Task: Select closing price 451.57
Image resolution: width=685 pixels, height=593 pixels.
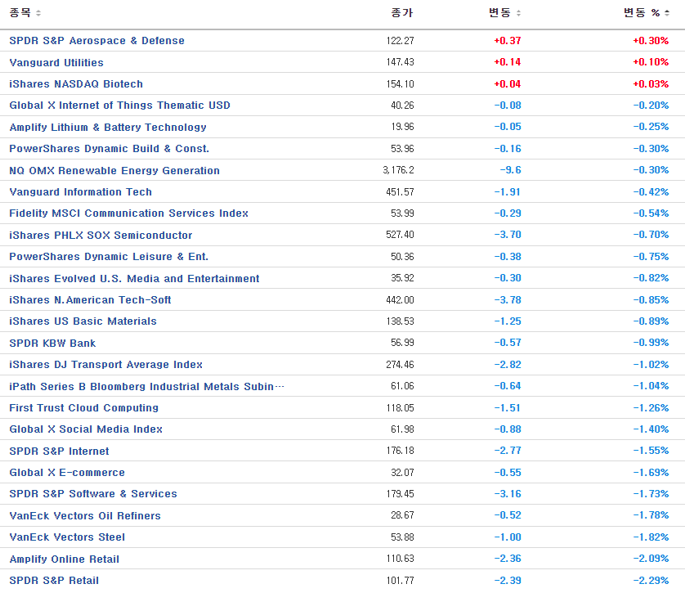Action: click(401, 192)
